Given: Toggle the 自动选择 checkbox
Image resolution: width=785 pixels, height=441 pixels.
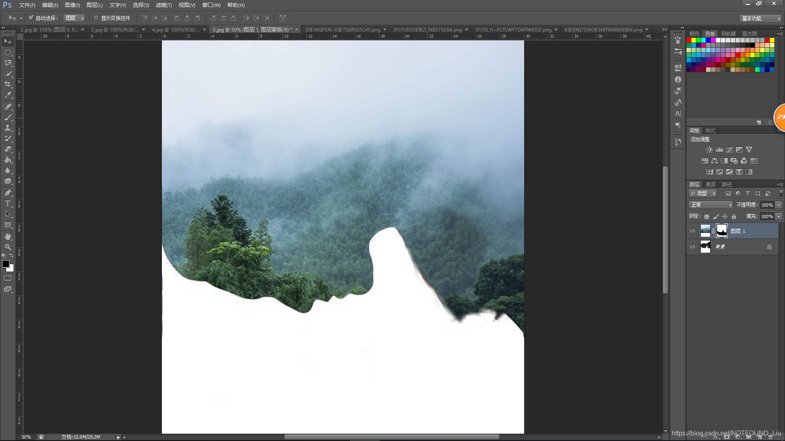Looking at the screenshot, I should coord(31,18).
